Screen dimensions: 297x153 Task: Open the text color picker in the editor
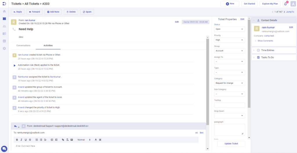[x=96, y=140]
